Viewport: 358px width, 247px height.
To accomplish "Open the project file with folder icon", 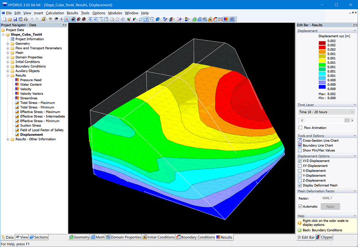I will point(10,19).
